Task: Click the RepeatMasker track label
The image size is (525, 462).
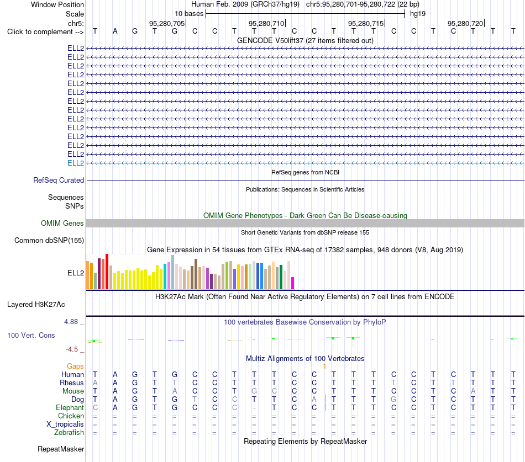Action: point(61,449)
